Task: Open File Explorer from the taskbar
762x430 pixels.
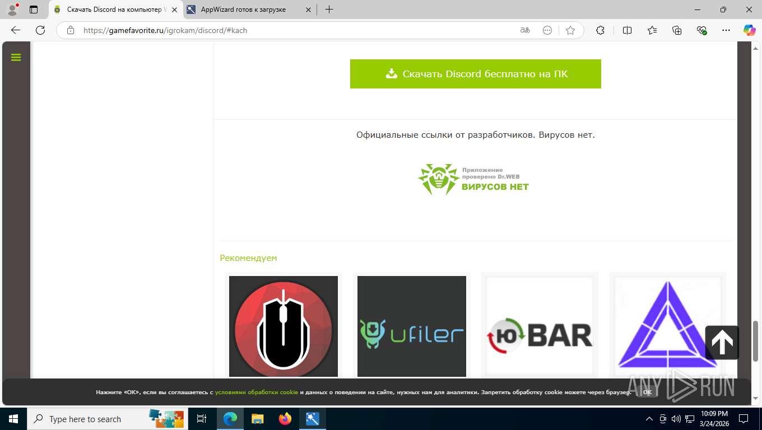Action: pyautogui.click(x=258, y=419)
